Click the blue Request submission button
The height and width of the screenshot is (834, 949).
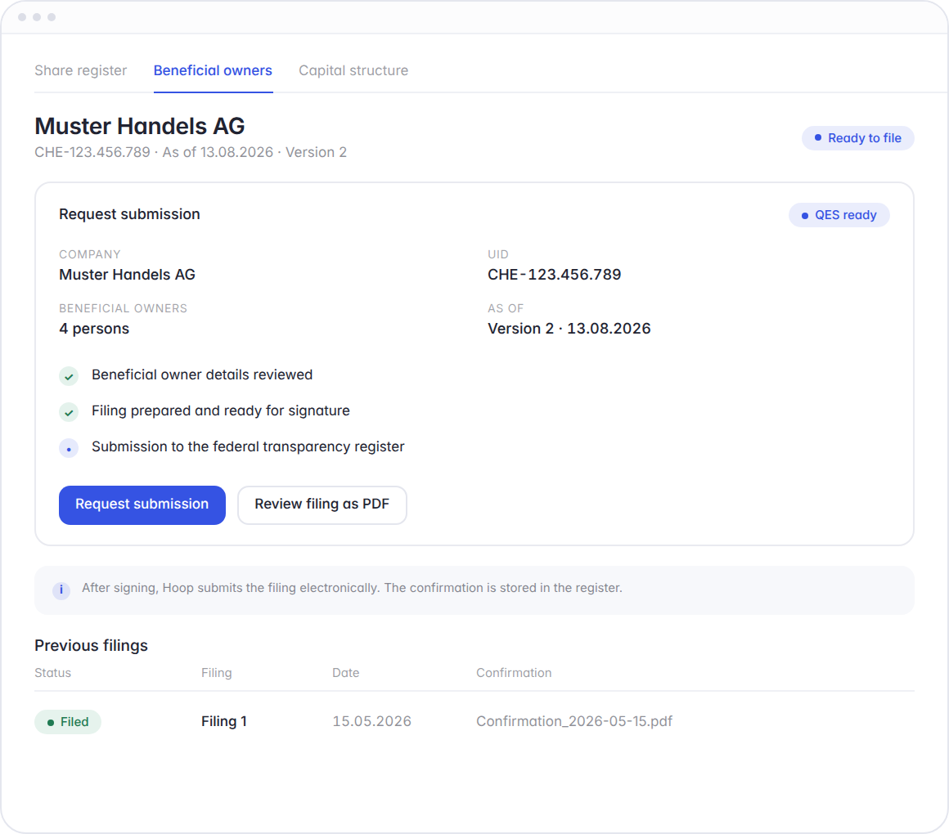(x=142, y=505)
